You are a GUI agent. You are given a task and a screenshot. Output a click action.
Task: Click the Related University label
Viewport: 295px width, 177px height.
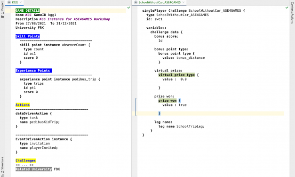click(x=34, y=169)
